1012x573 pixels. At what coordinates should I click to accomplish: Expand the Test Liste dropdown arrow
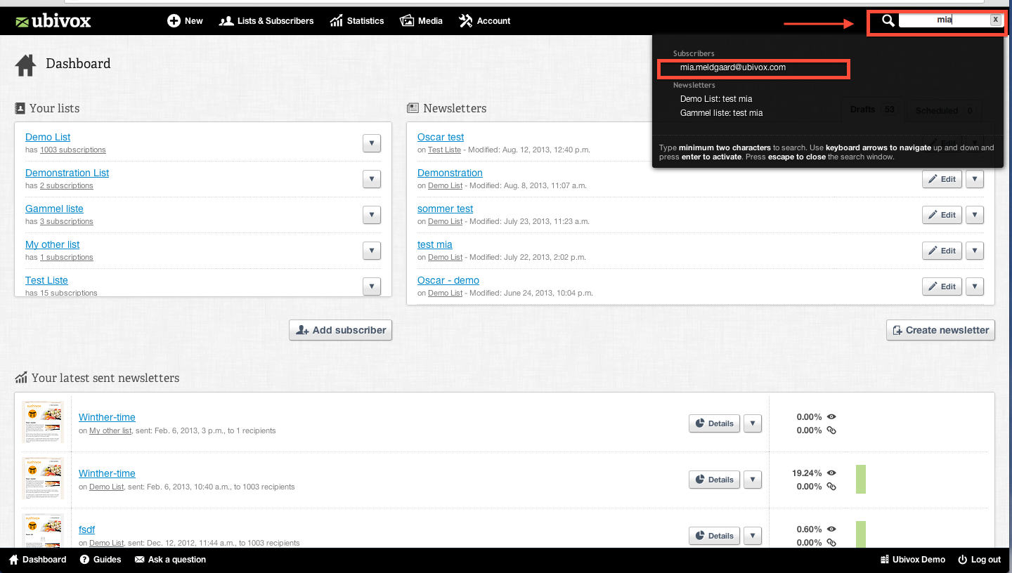tap(372, 286)
